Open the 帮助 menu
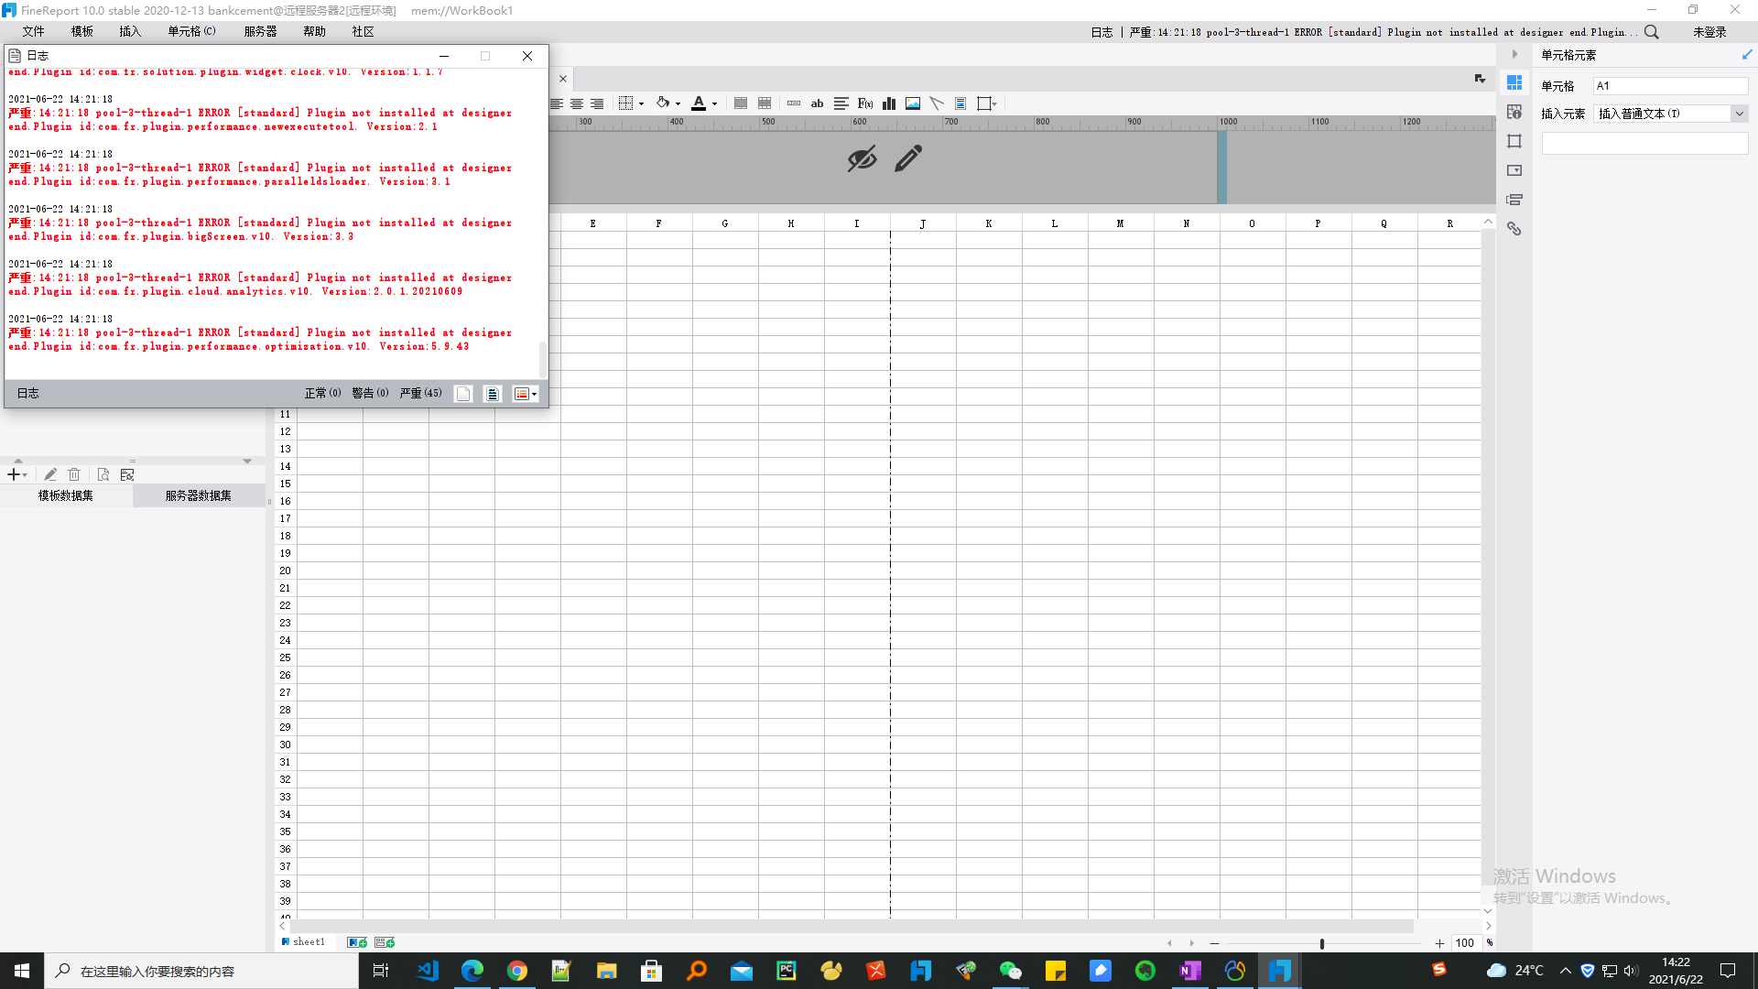This screenshot has width=1758, height=989. coord(315,32)
